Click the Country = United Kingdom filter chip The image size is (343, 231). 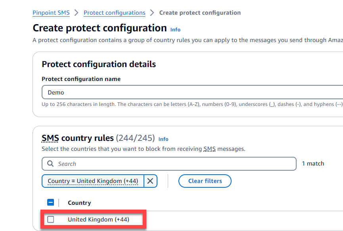click(93, 181)
